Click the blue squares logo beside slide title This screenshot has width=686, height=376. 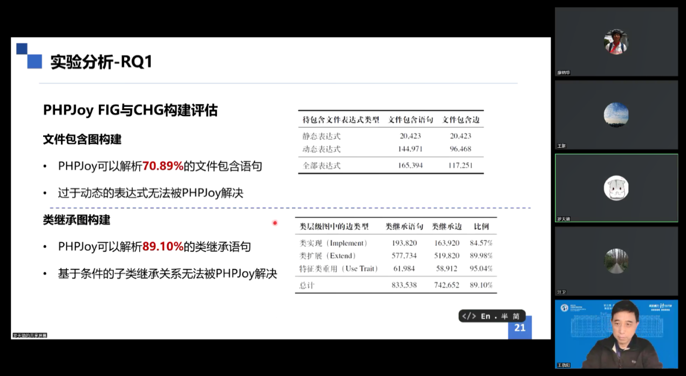pyautogui.click(x=29, y=56)
